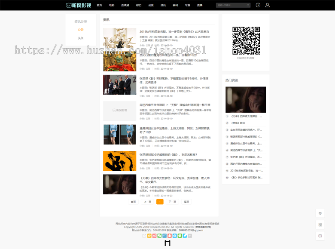Open article title 张艺谋那部冷艳威僵斯的《影》
Image resolution: width=335 pixels, height=249 pixels.
[168, 155]
